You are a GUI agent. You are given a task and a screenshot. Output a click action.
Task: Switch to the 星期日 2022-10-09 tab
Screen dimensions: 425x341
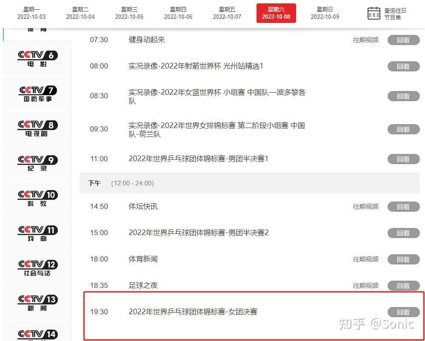click(x=325, y=13)
